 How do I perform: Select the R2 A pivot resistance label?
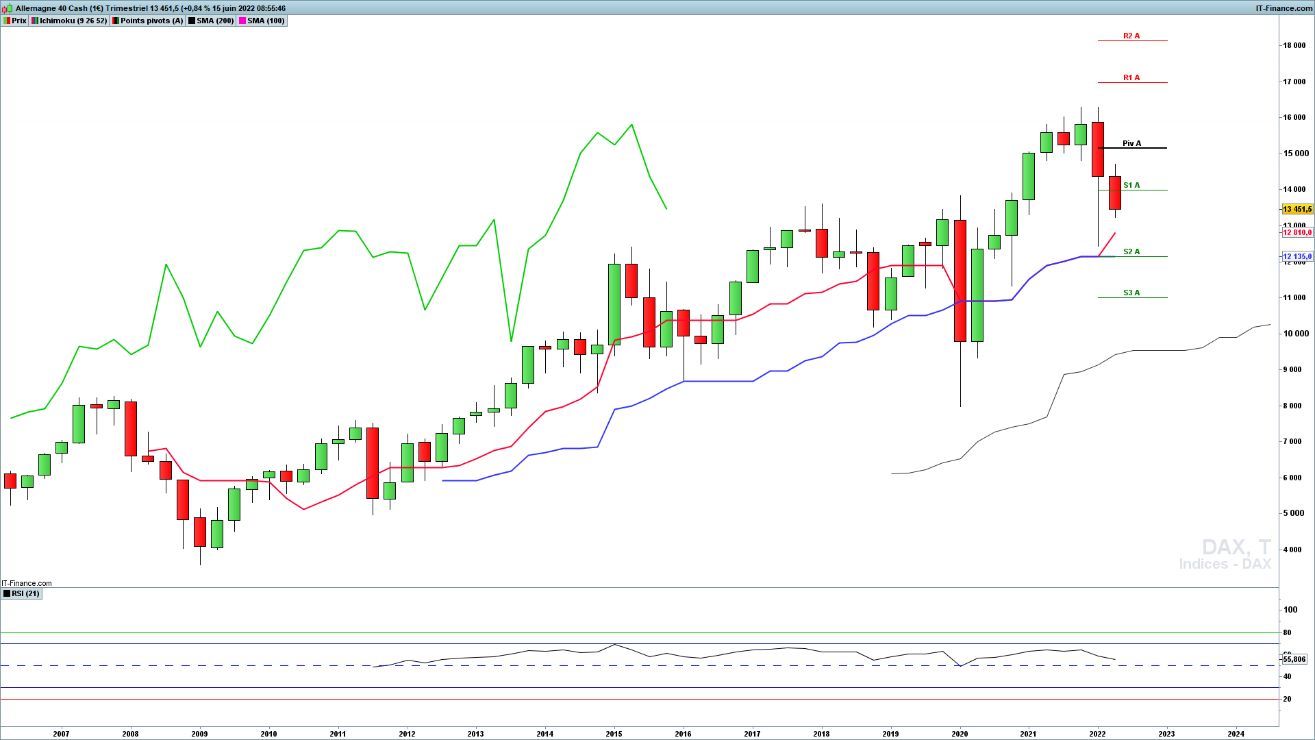tap(1131, 36)
